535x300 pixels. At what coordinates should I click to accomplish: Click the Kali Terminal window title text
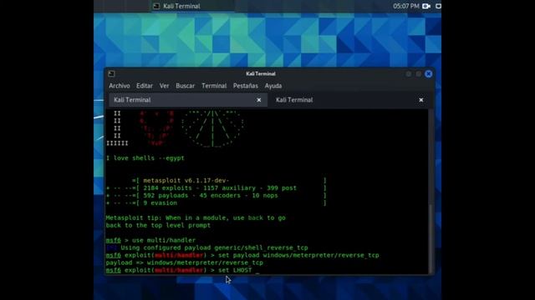(261, 74)
